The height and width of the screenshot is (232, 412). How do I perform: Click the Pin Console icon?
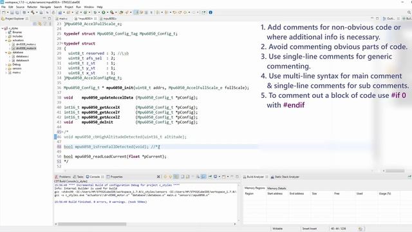[210, 177]
